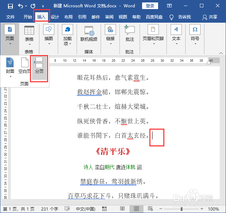
Task: Click the 封面 cover page icon
Action: coord(10,62)
